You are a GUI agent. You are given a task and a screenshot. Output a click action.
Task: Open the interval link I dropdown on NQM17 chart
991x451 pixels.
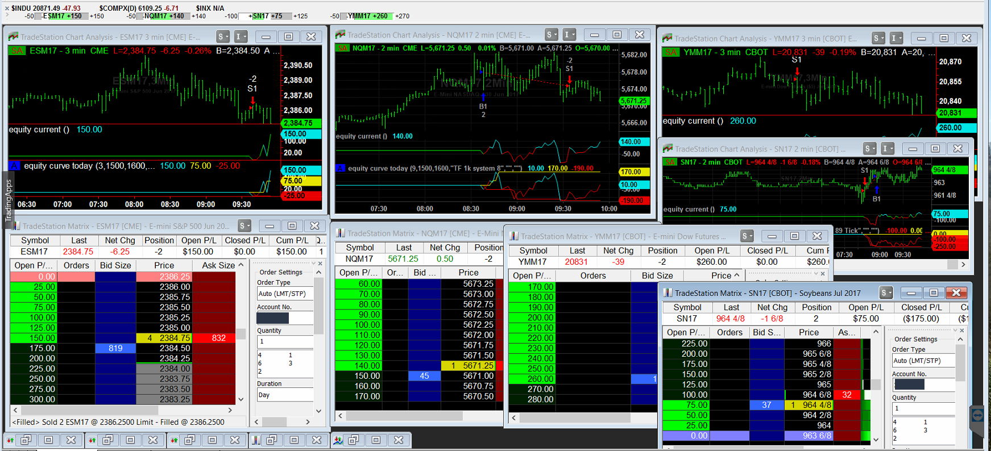pos(569,35)
